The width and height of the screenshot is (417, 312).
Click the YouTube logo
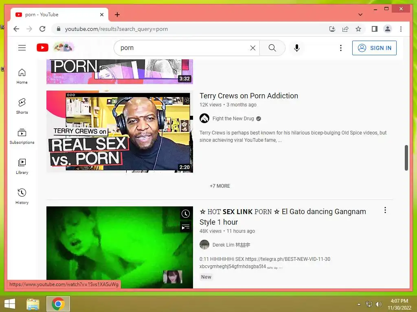point(42,48)
